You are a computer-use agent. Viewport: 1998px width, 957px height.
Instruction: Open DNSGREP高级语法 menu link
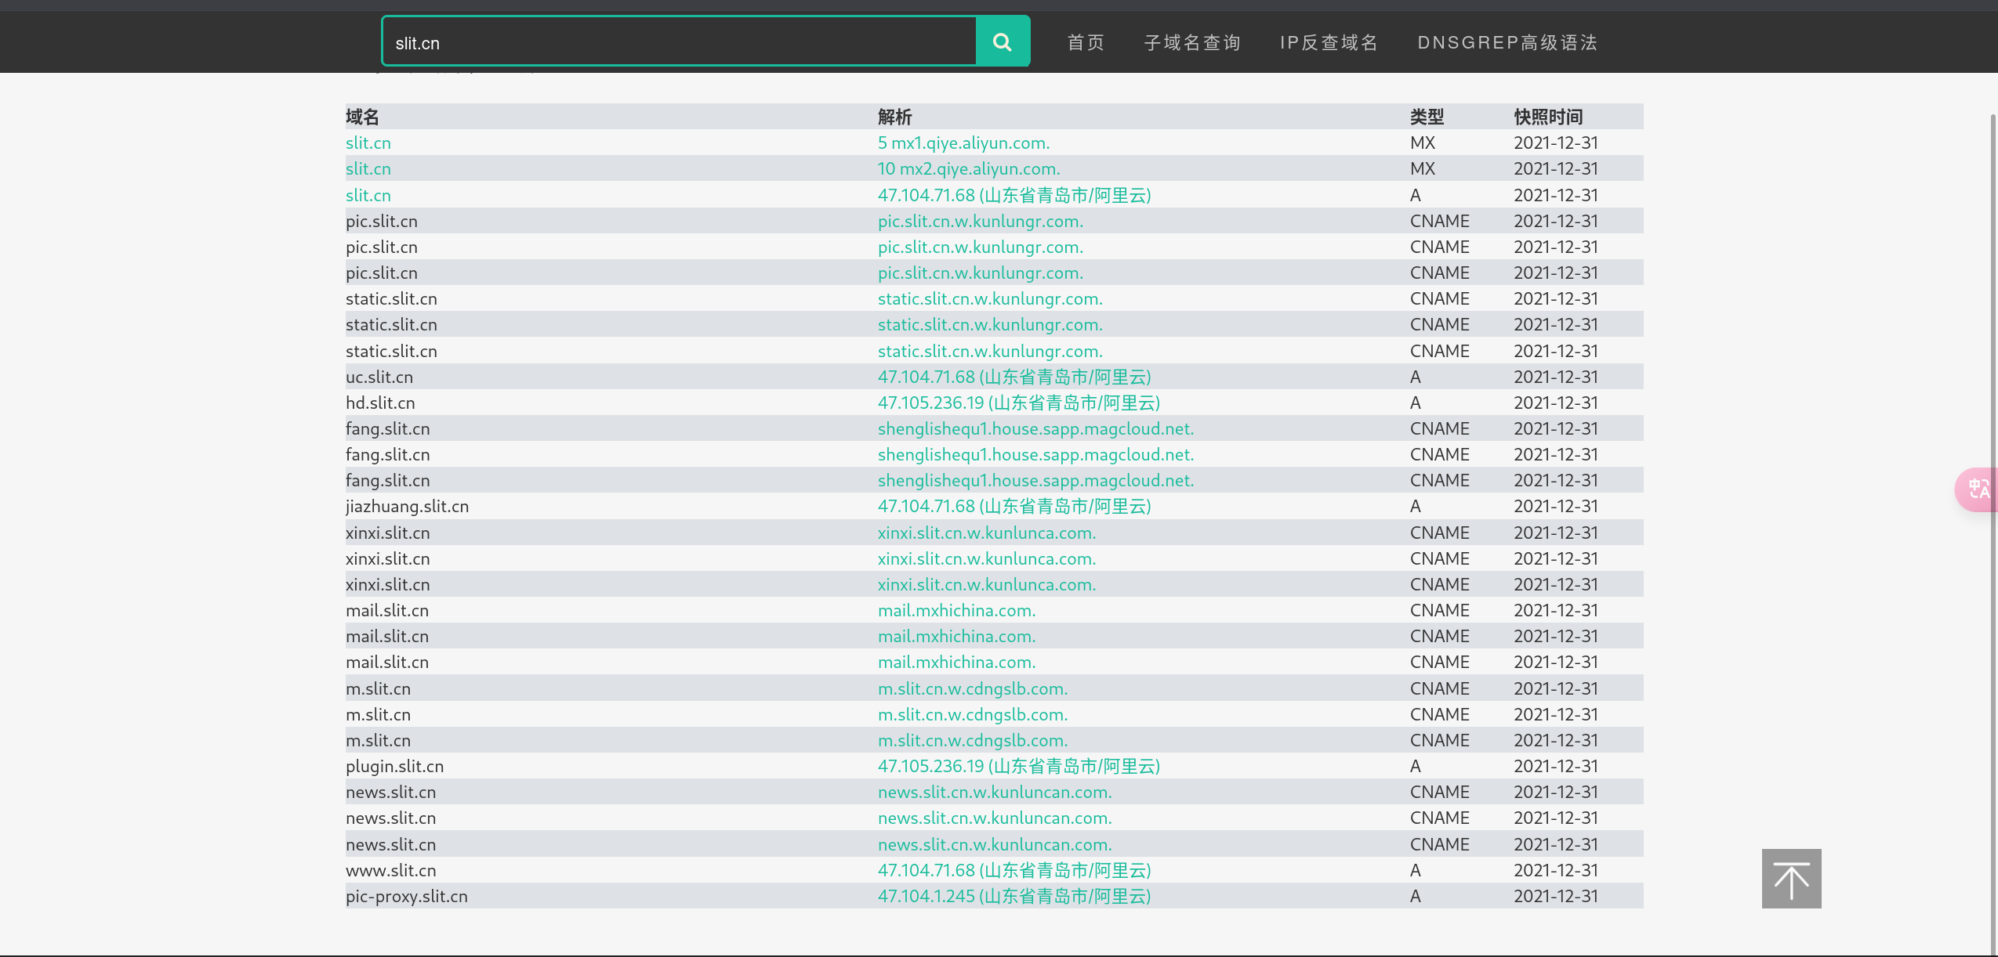[1507, 42]
